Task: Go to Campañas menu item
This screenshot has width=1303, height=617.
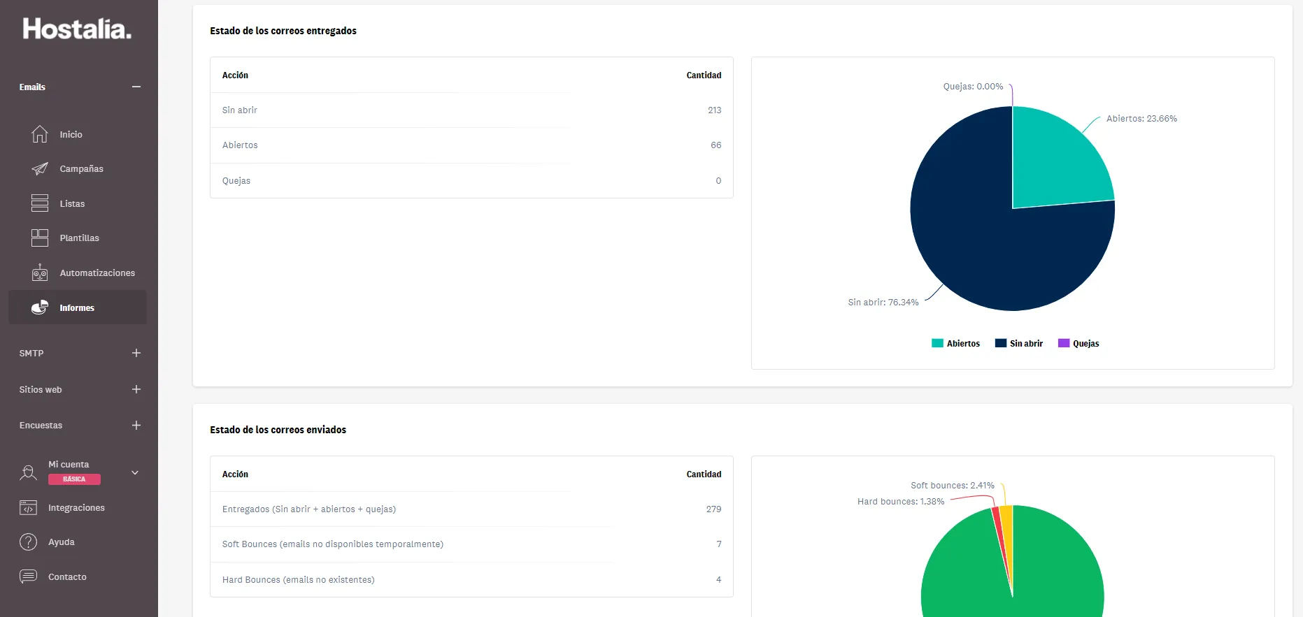Action: point(81,169)
